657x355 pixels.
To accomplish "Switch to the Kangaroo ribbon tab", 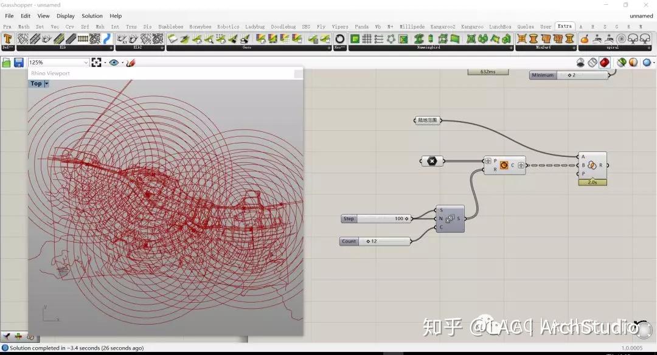I will coord(473,26).
